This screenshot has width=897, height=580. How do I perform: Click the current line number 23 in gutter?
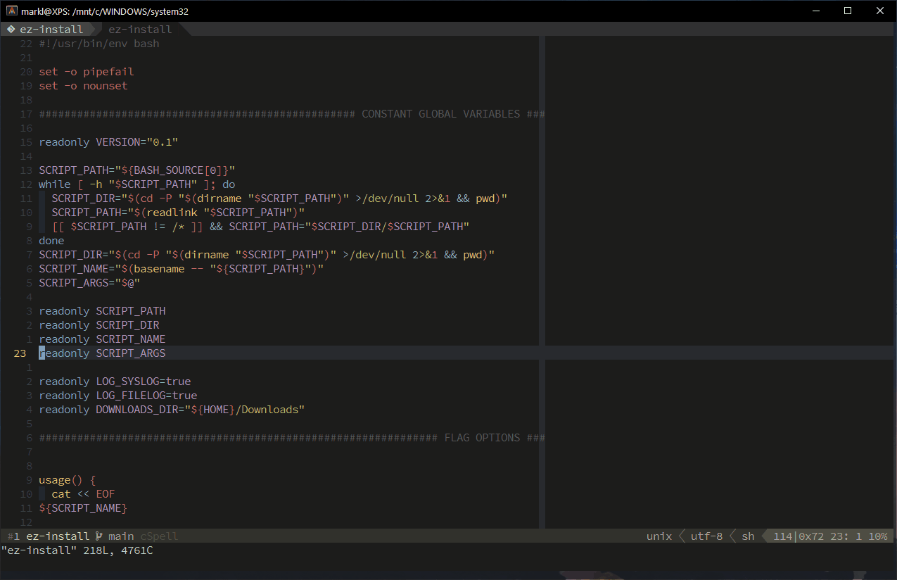20,353
